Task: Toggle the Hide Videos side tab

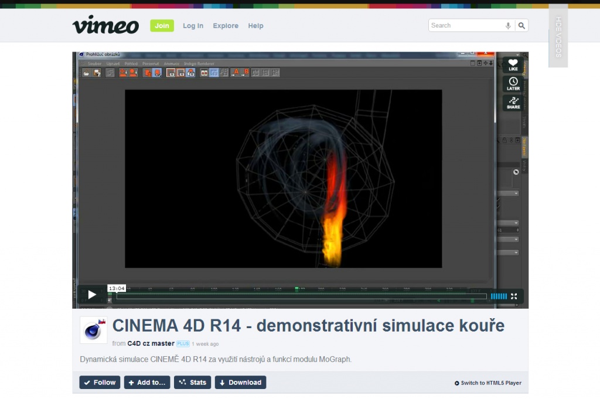Action: pos(558,36)
